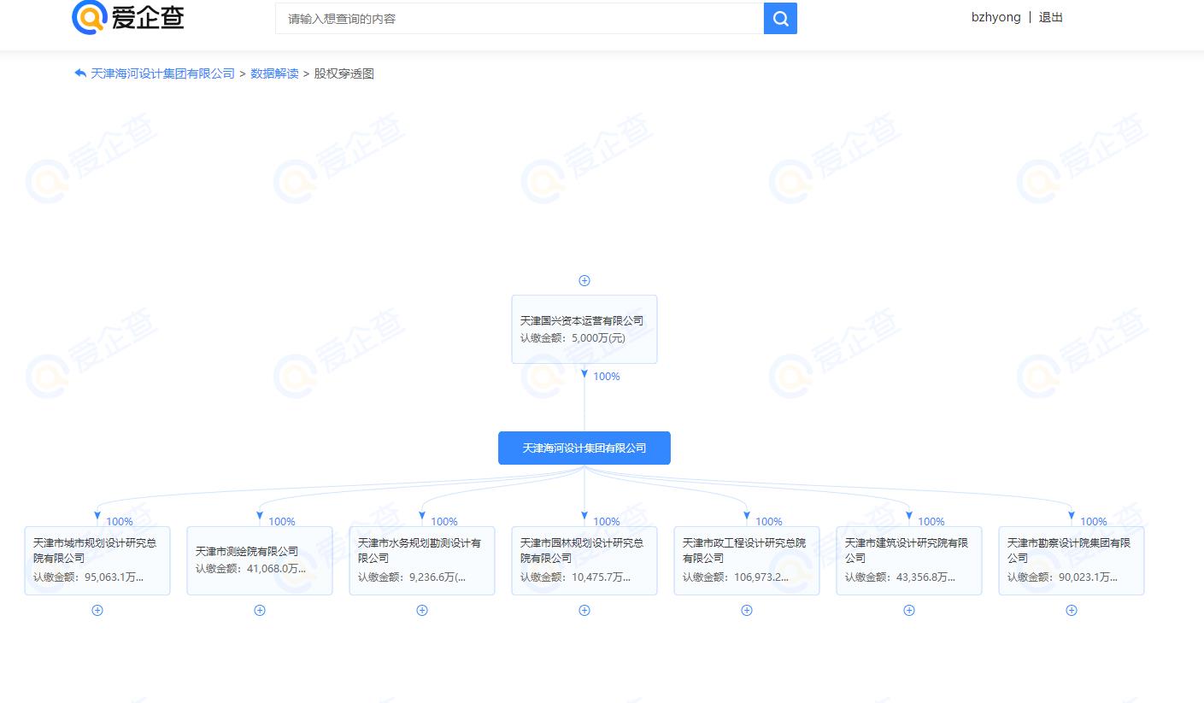Open the 天津海河设计集团有限公司 breadcrumb link
Image resolution: width=1204 pixels, height=703 pixels.
pyautogui.click(x=162, y=73)
